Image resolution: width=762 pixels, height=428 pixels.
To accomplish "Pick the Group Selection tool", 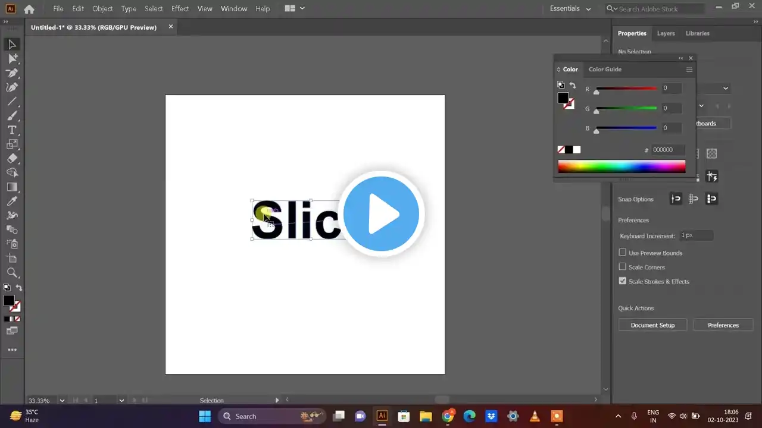I will pos(12,59).
